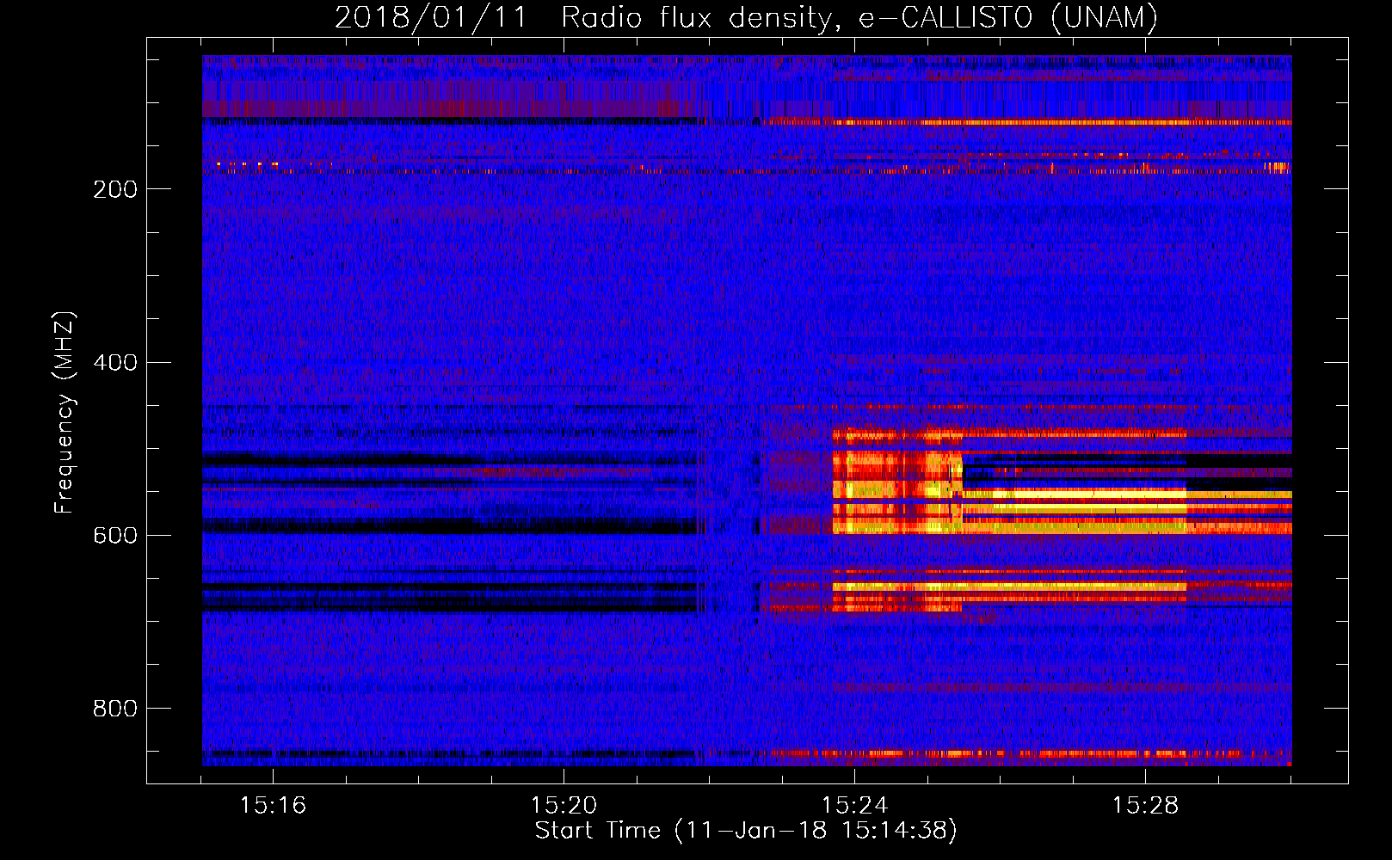This screenshot has height=860, width=1392.
Task: Click the 'Start Time (11-Jan-18 15:14:38)' label
Action: 746,831
